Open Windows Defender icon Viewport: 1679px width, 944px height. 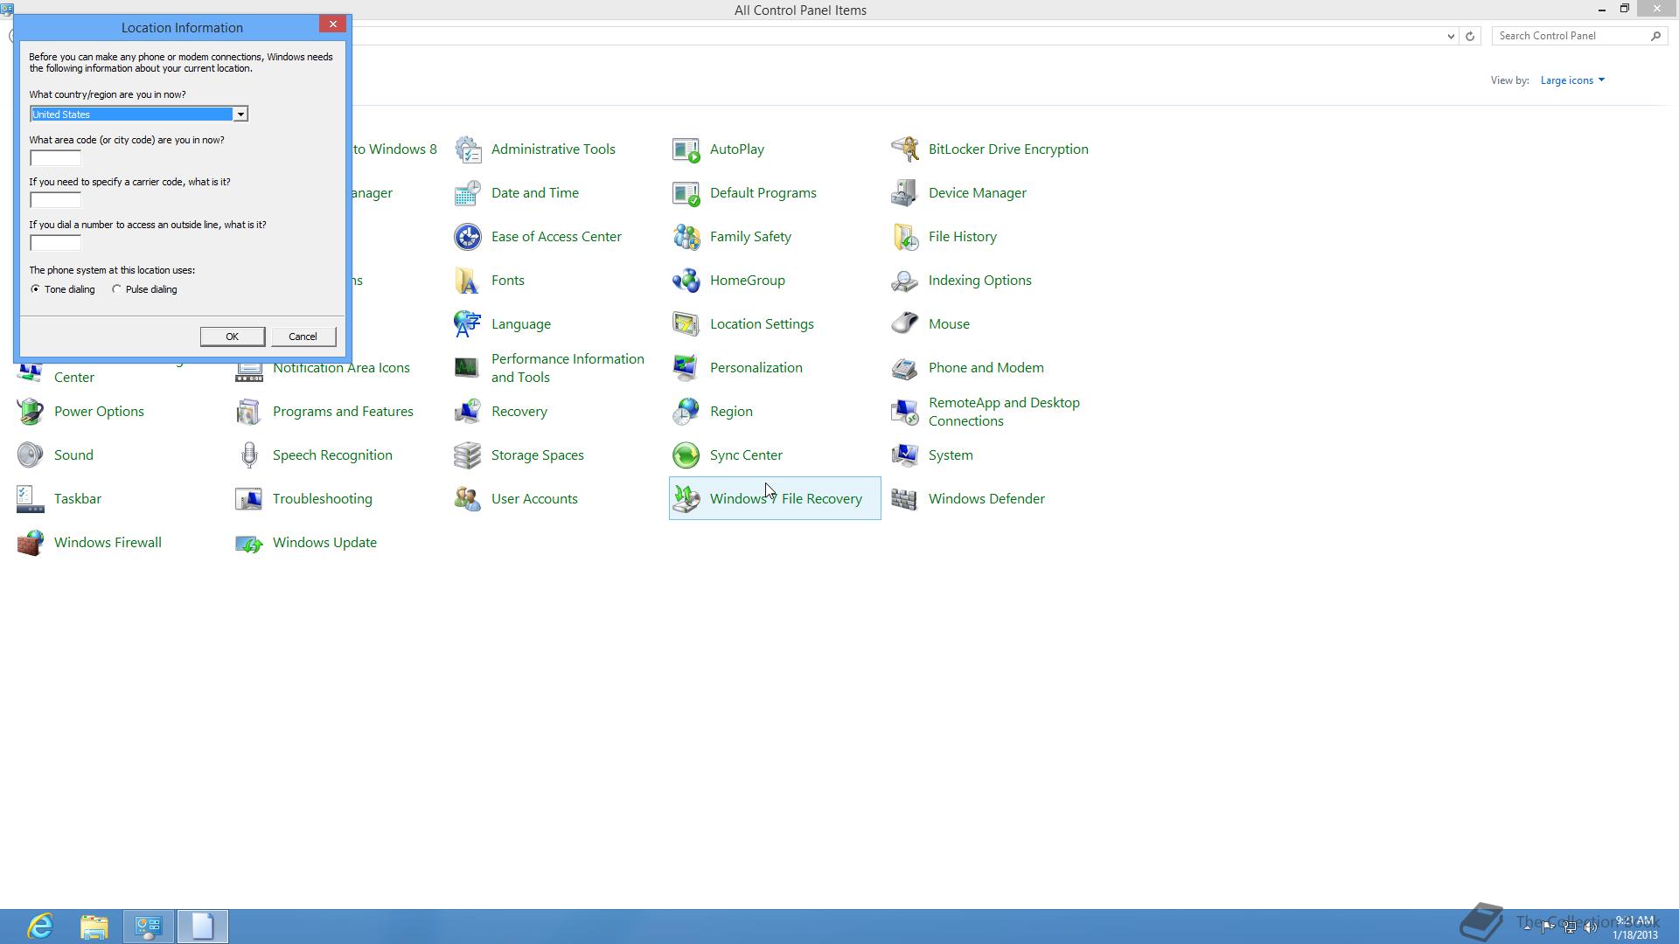[905, 499]
